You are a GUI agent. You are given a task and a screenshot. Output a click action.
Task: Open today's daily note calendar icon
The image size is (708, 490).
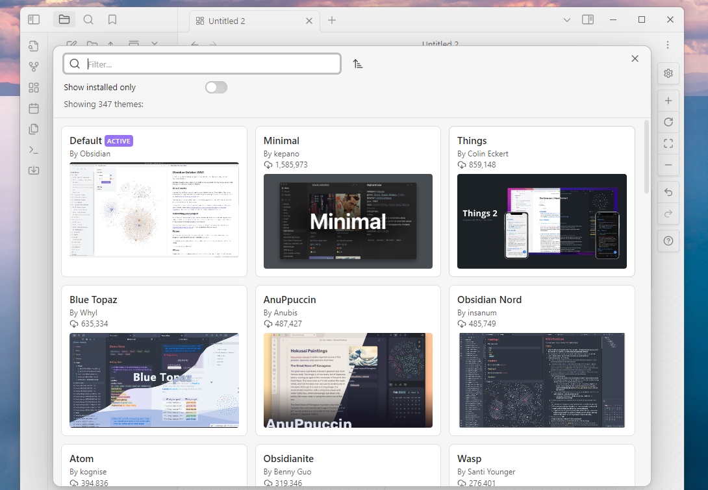34,108
